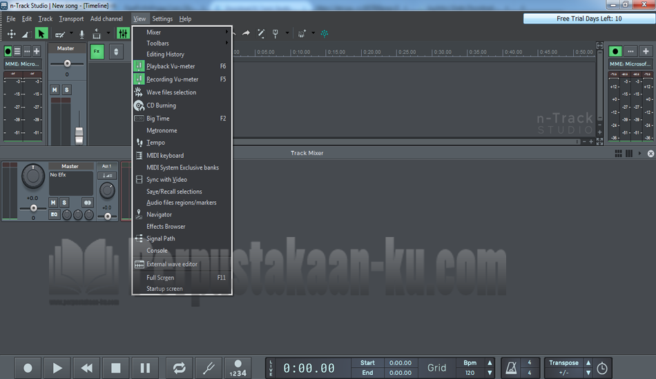
Task: Open External wave editor
Action: [182, 264]
